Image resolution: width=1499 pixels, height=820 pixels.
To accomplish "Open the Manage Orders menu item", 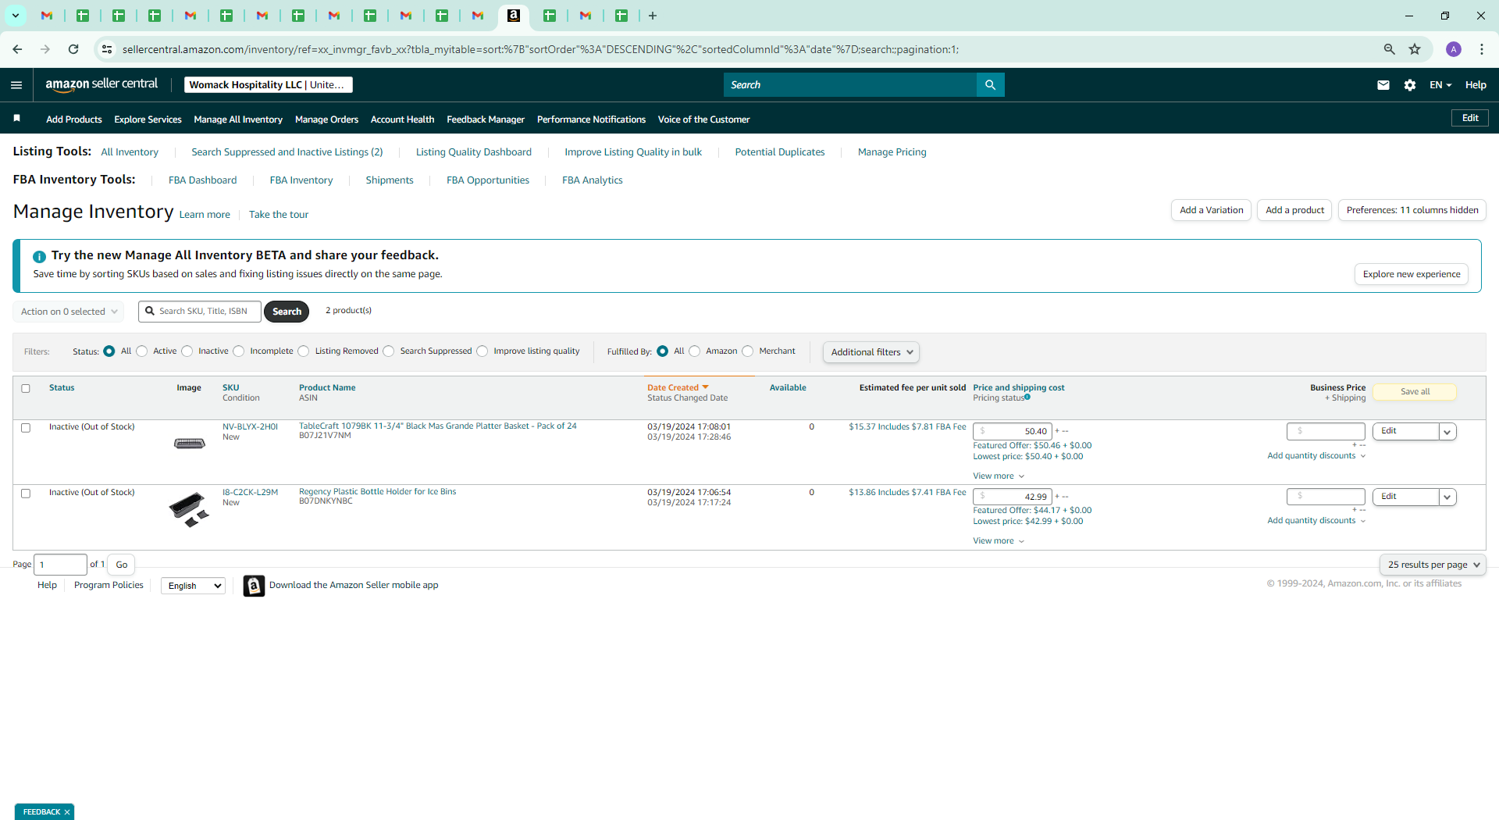I will point(326,119).
